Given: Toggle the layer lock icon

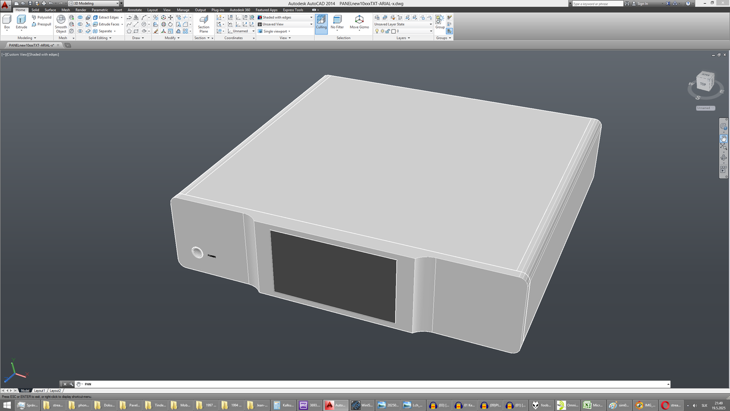Looking at the screenshot, I should tap(388, 31).
